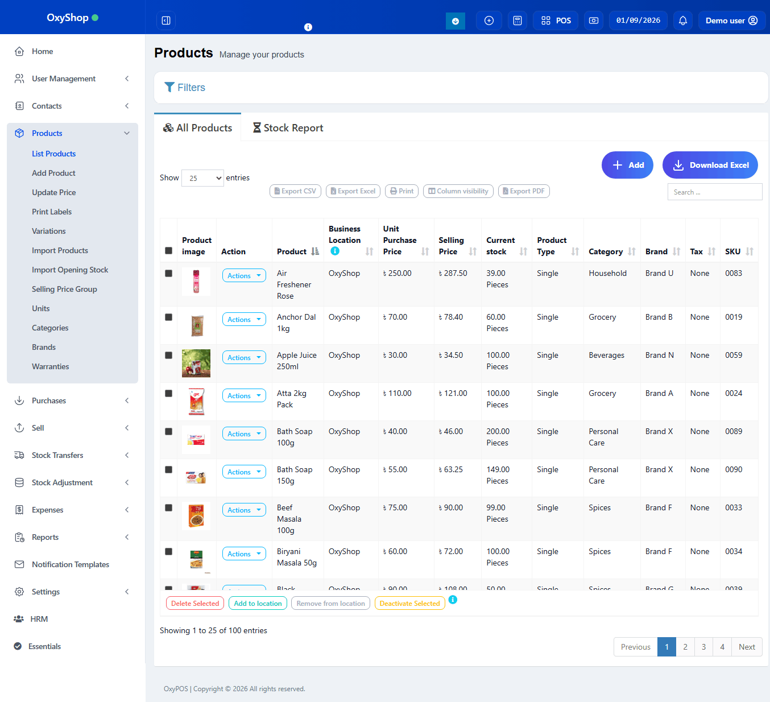The image size is (770, 702).
Task: Switch to the Stock Report tab
Action: pos(288,128)
